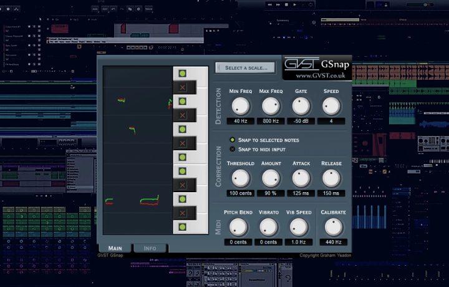Click the 800 Hz value field

[x=271, y=121]
